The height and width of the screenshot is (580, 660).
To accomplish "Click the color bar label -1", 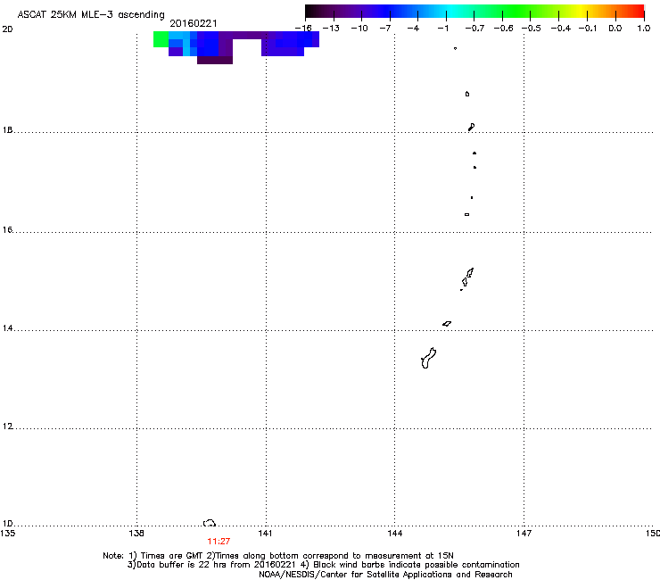I will coord(442,29).
